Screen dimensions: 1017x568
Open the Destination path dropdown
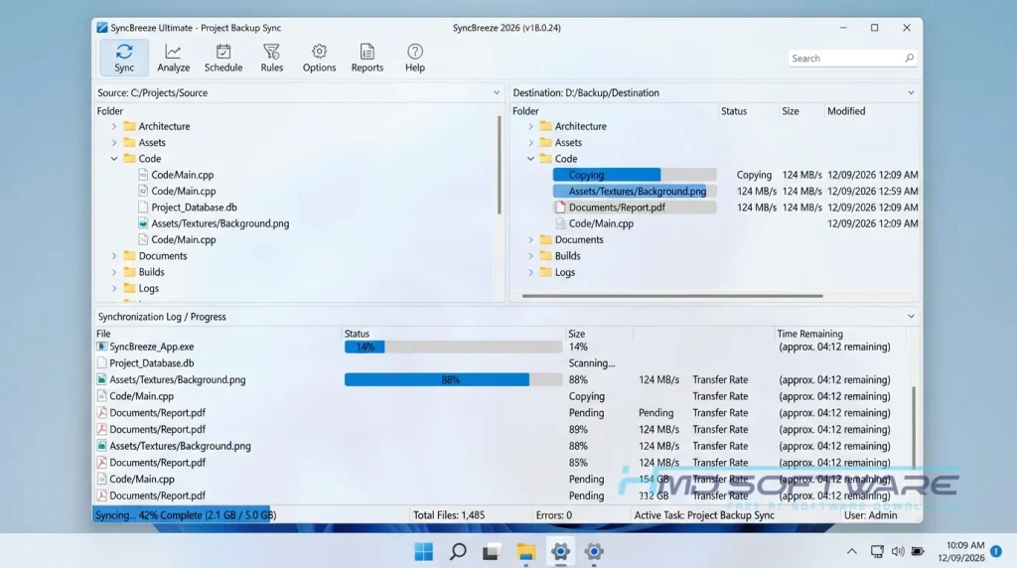click(x=911, y=92)
